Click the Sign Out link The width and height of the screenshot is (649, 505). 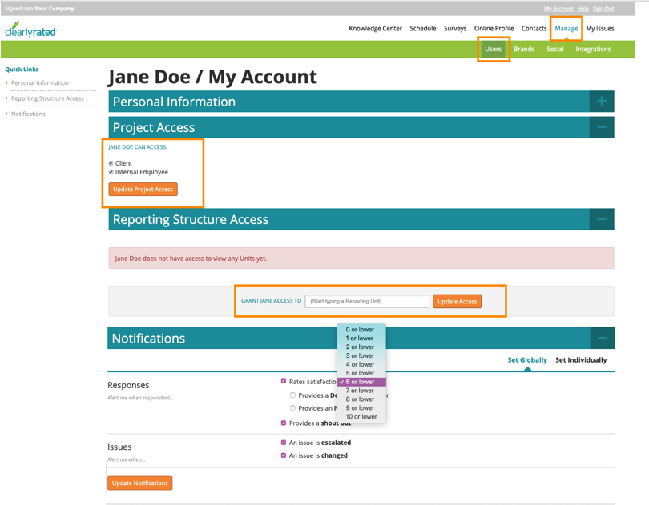603,9
